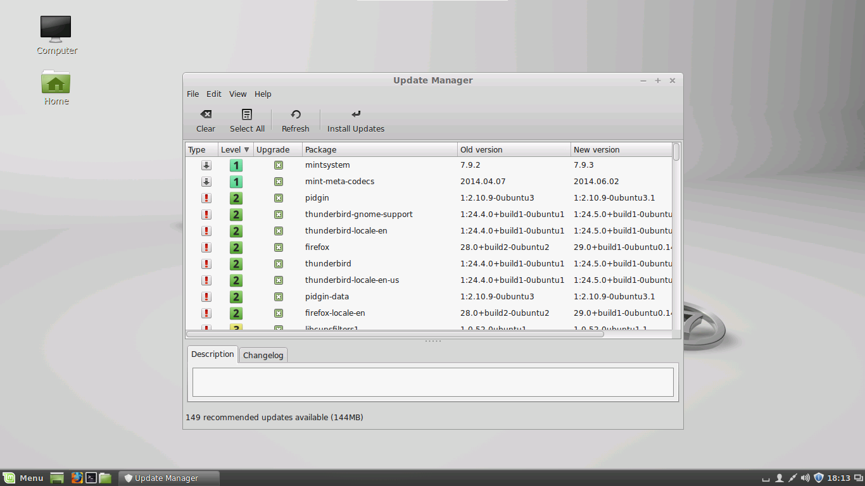This screenshot has width=865, height=486.
Task: Toggle the upgrade checkbox for firefox-locale-en
Action: (278, 313)
